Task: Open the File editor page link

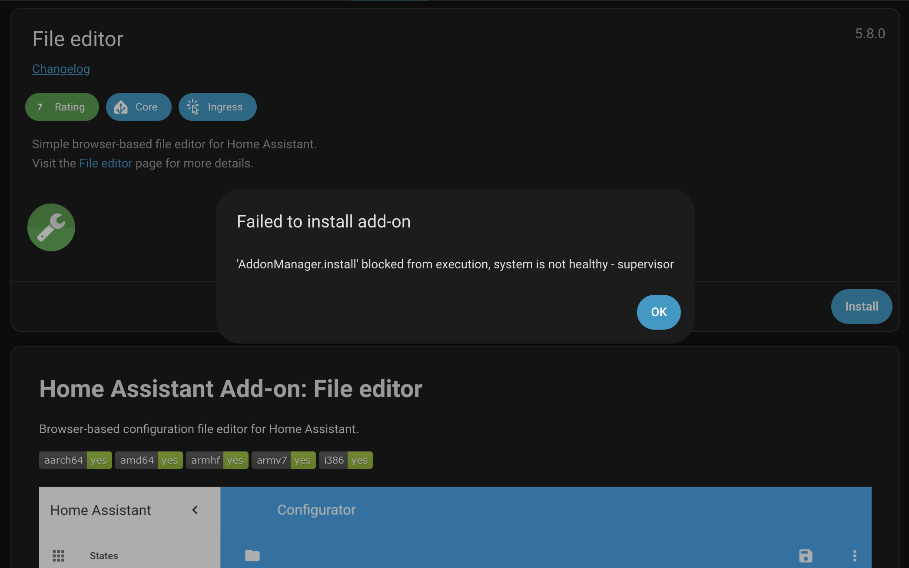Action: [x=106, y=164]
